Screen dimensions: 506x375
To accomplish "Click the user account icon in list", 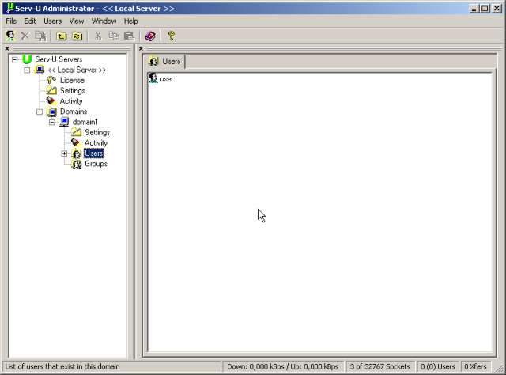I will [153, 78].
